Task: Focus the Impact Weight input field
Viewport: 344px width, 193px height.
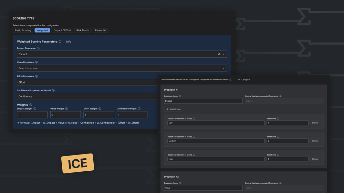Action: pyautogui.click(x=32, y=115)
